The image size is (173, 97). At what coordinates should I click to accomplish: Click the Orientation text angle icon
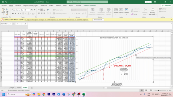[x=48, y=10]
